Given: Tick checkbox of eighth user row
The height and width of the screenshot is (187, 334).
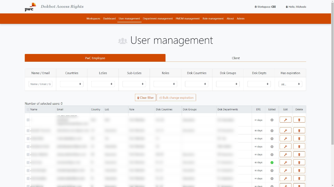Looking at the screenshot, I should click(28, 178).
